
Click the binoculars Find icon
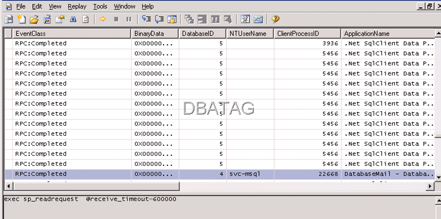tap(73, 20)
